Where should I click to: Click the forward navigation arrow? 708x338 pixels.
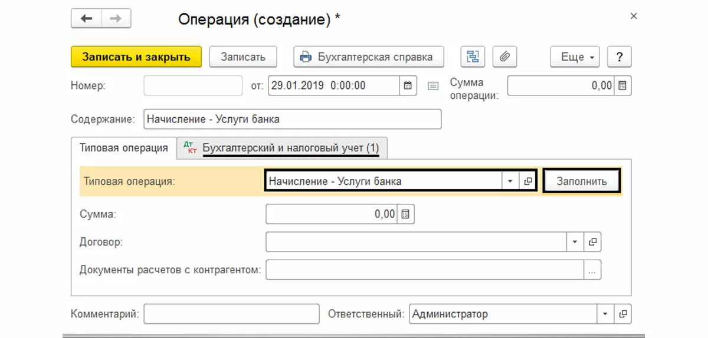click(x=116, y=19)
